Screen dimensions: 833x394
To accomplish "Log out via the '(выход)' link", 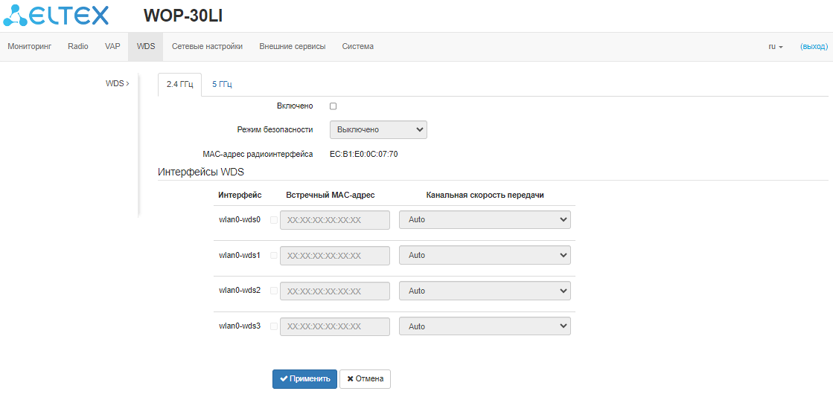I will click(814, 46).
